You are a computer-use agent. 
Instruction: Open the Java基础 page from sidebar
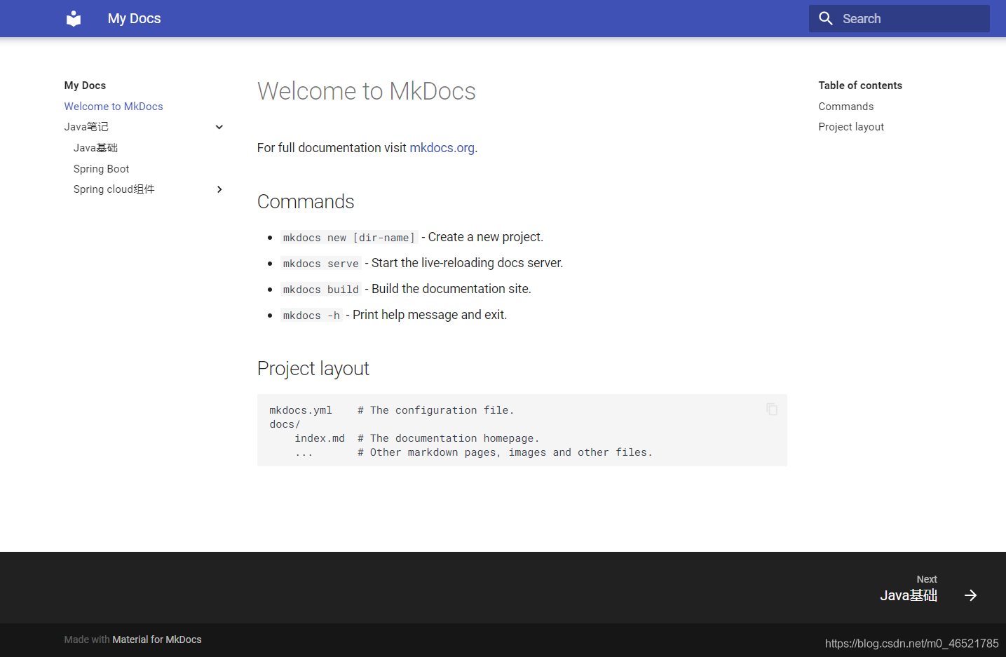[x=95, y=148]
